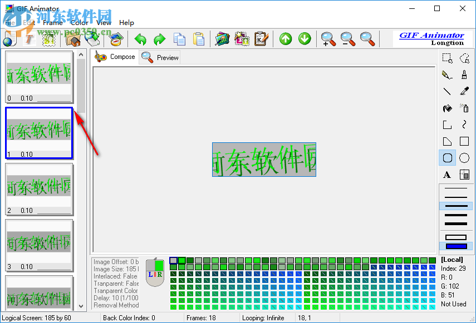
Task: Pick the eyedropper color picker tool
Action: (x=464, y=91)
